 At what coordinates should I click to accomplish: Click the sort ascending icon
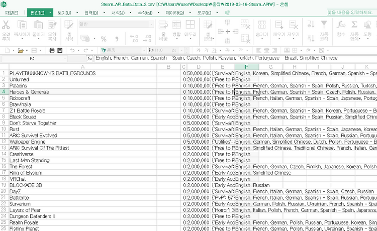tap(311, 24)
